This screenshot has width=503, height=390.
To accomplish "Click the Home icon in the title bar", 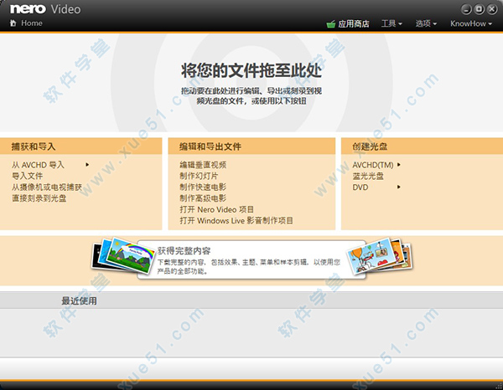I will click(13, 23).
